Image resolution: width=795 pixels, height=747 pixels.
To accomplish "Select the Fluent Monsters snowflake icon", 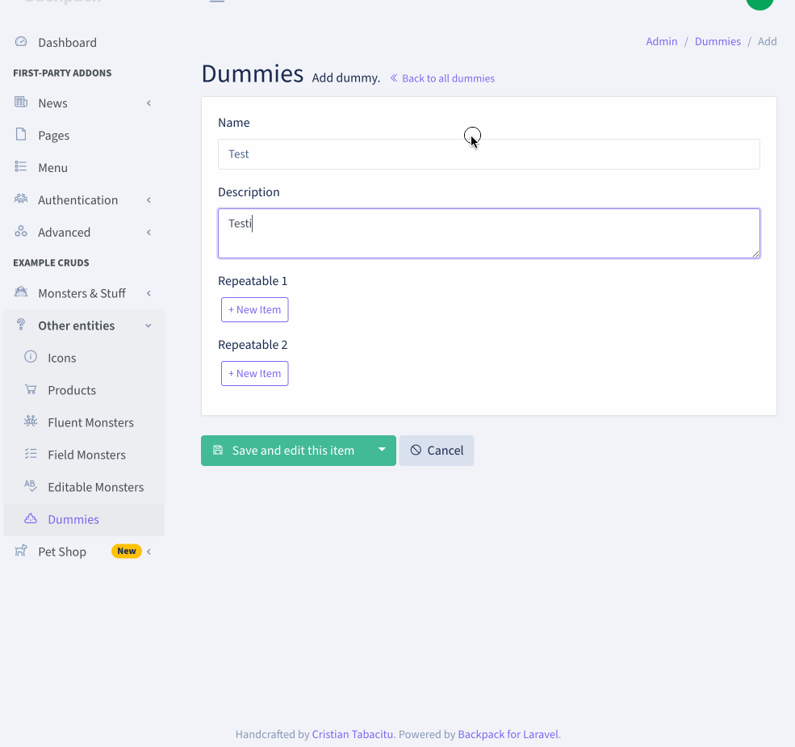I will (x=31, y=422).
